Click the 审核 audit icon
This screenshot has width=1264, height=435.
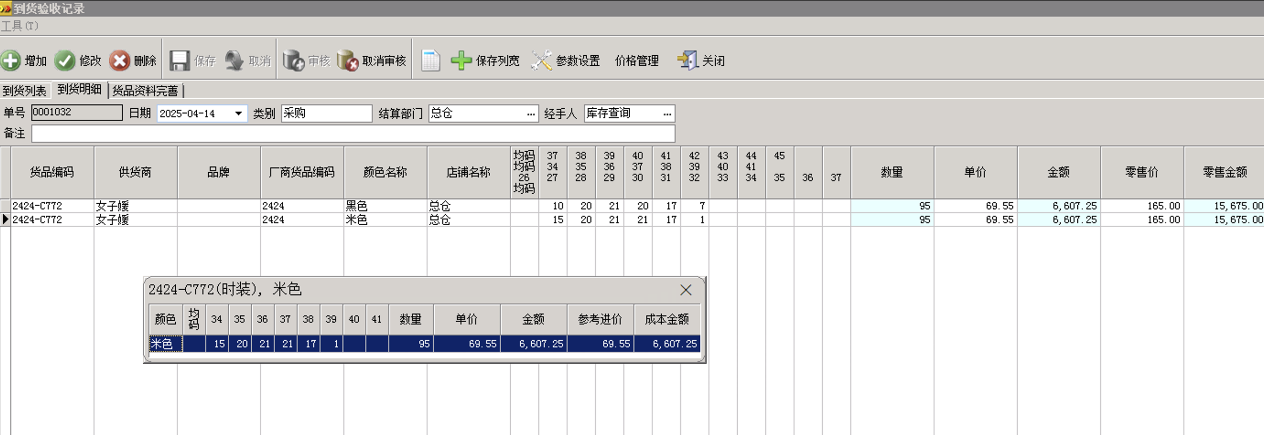coord(293,61)
